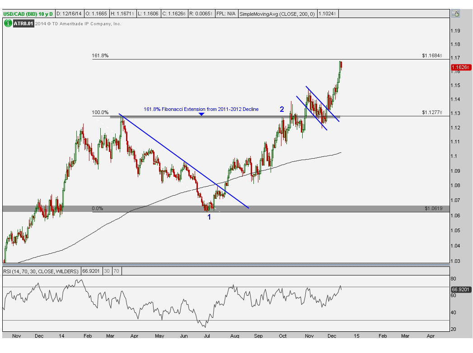Click the Jul label on time axis
The width and height of the screenshot is (473, 353).
(x=207, y=336)
